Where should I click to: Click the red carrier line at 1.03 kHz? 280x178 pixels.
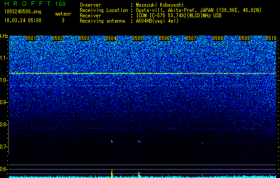[143, 73]
